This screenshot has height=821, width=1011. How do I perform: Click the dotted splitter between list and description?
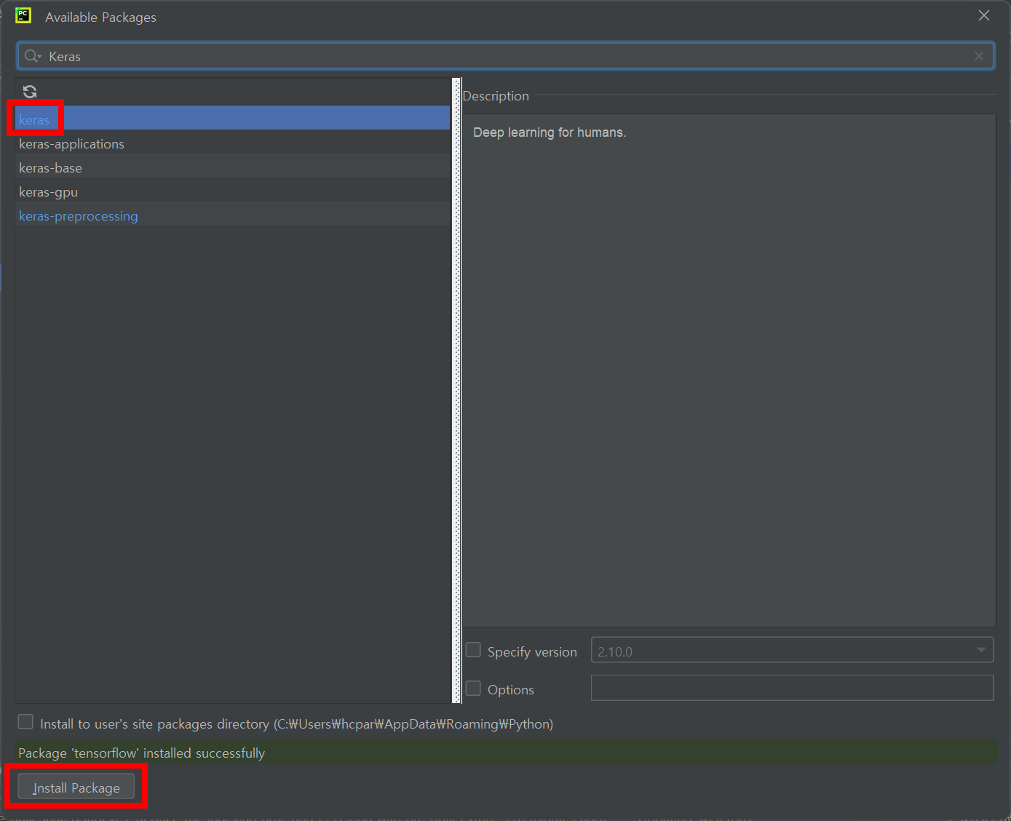[x=457, y=390]
